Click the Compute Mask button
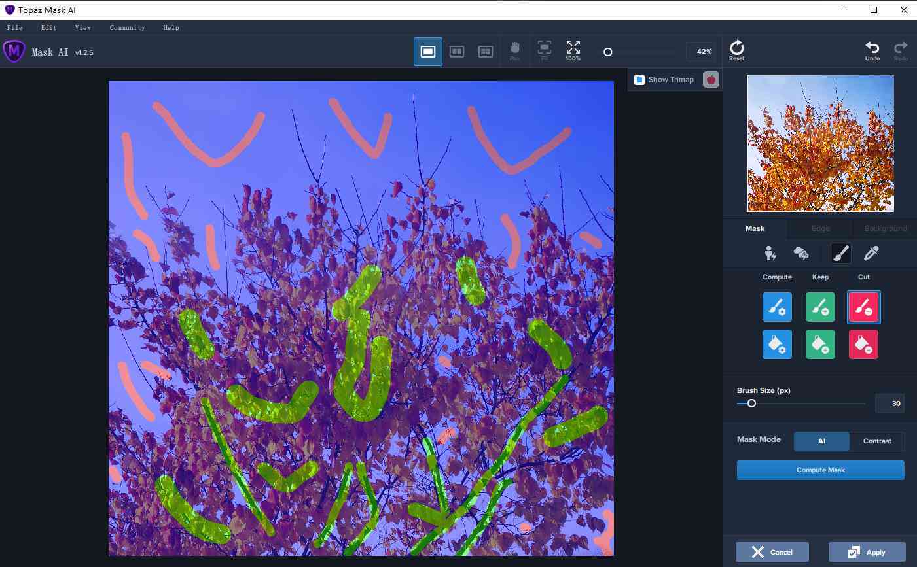 820,470
